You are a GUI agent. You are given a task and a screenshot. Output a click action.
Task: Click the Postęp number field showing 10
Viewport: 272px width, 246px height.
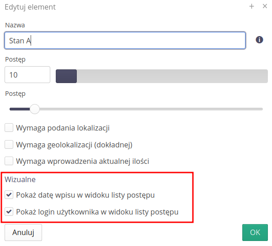(27, 75)
